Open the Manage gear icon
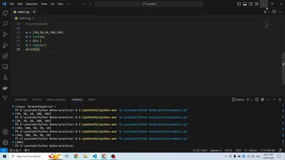The image size is (285, 160). [5, 142]
